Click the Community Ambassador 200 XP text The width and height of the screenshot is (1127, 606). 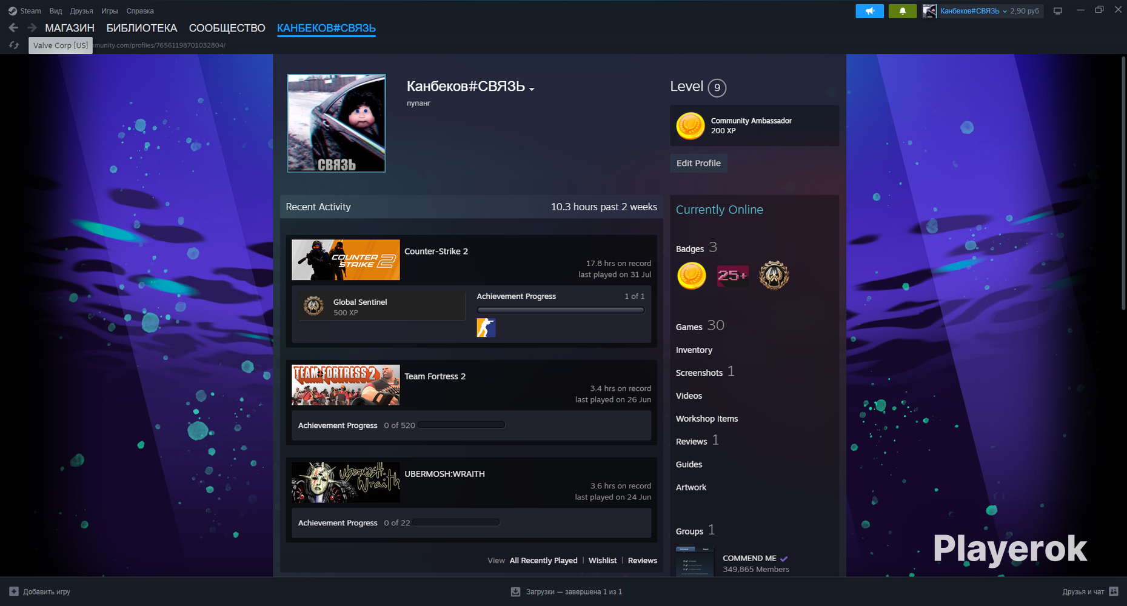(x=751, y=125)
